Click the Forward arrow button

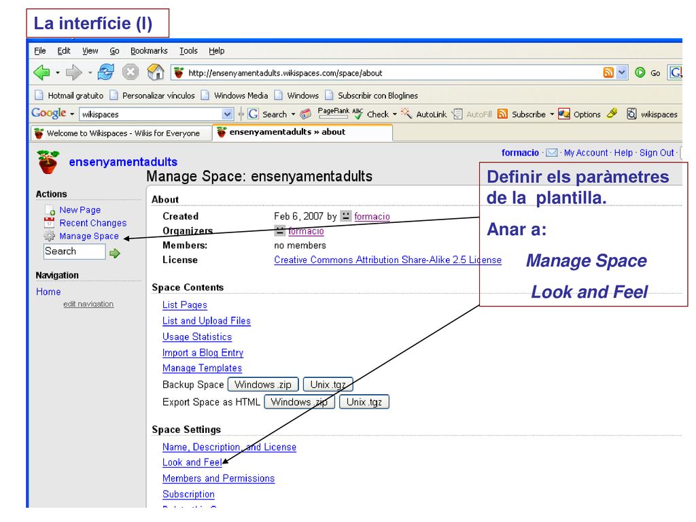pos(73,72)
